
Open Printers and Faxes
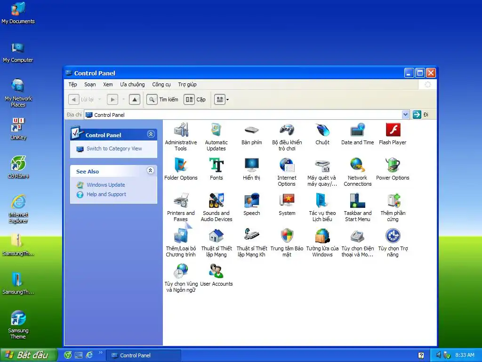(181, 207)
